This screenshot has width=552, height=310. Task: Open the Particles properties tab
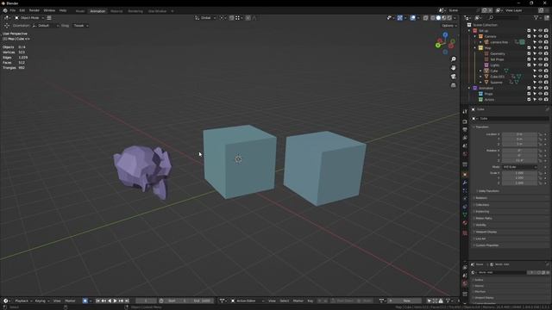[x=465, y=190]
